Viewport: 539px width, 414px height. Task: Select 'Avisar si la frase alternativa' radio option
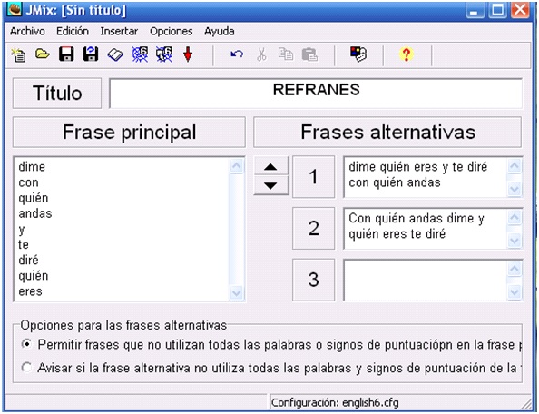tap(27, 368)
